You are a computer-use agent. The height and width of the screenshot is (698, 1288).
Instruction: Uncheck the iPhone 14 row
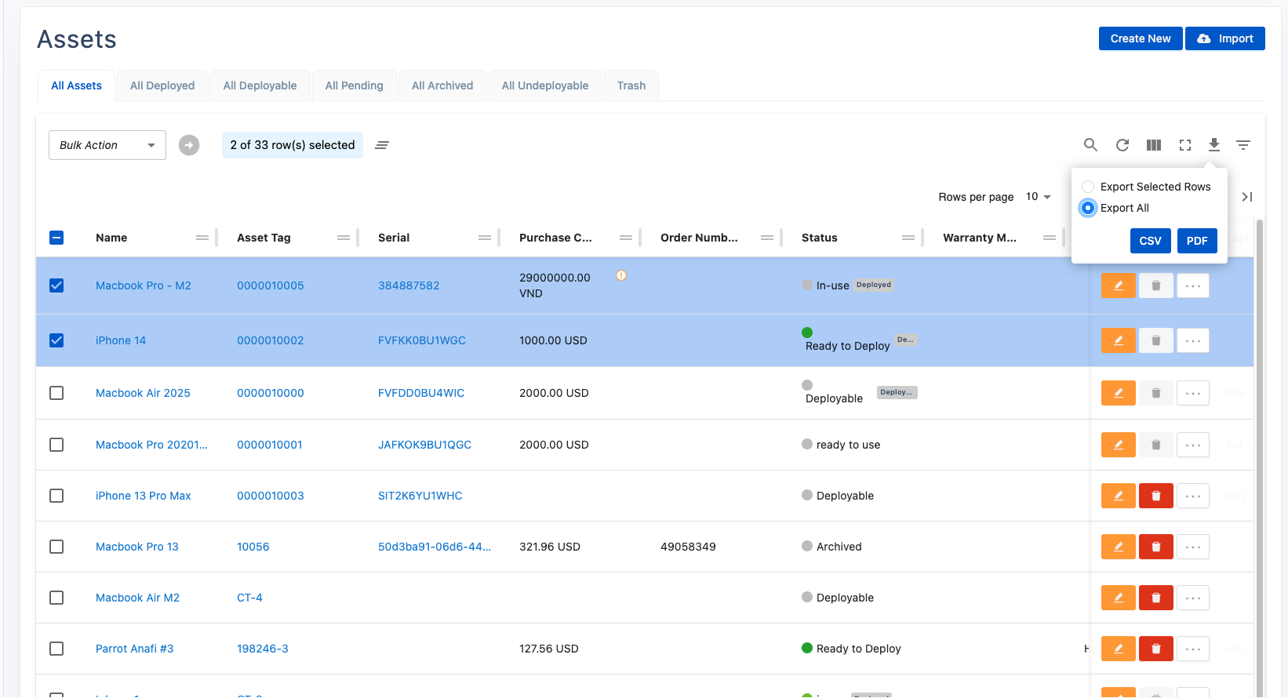pyautogui.click(x=56, y=340)
